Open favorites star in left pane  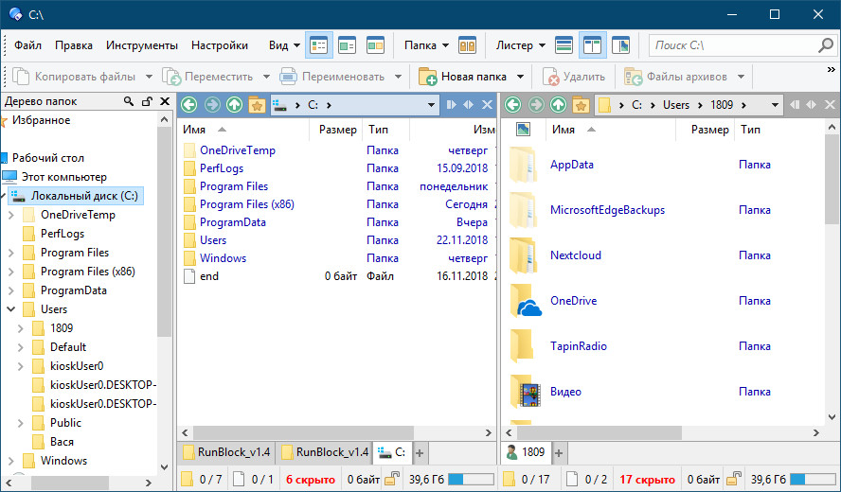[257, 105]
